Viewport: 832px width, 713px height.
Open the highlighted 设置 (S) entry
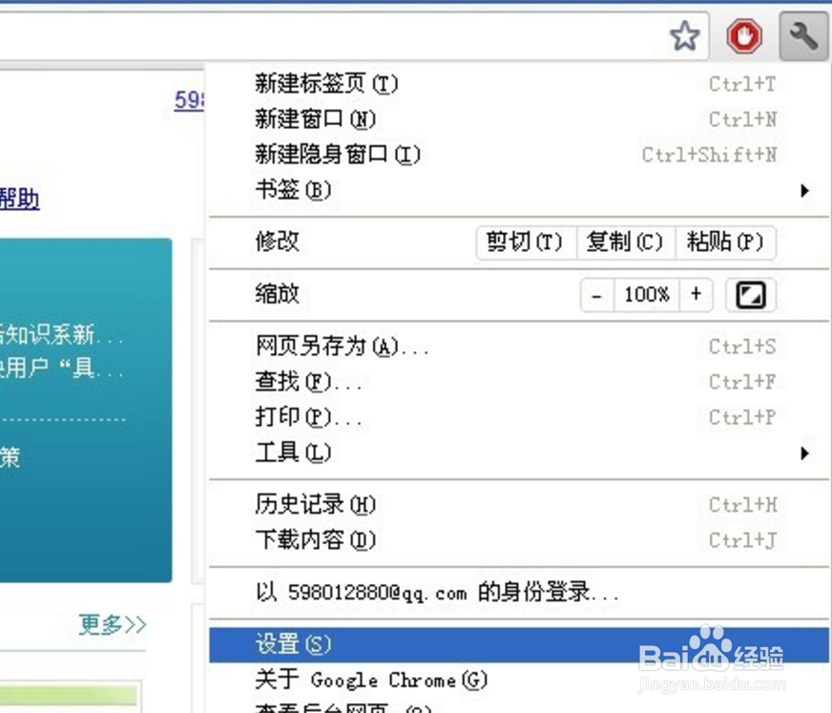click(x=519, y=644)
